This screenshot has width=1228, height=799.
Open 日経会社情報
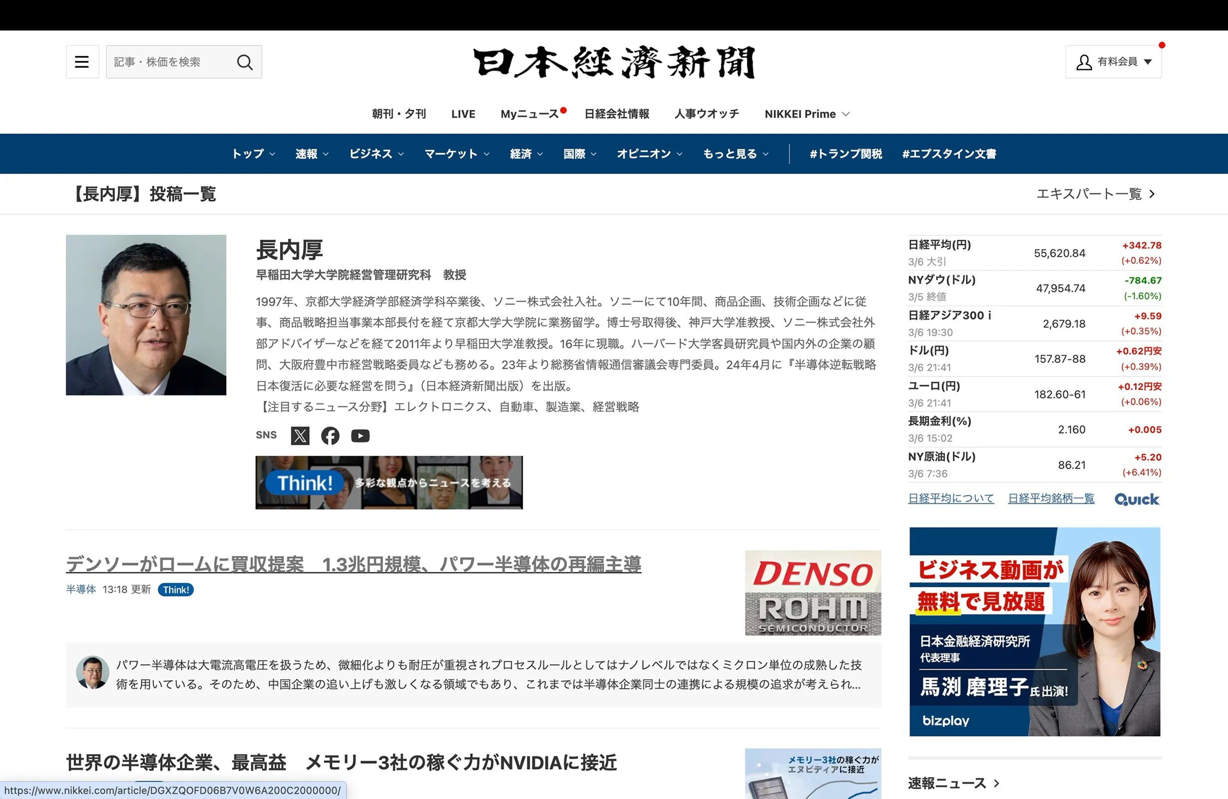point(616,114)
